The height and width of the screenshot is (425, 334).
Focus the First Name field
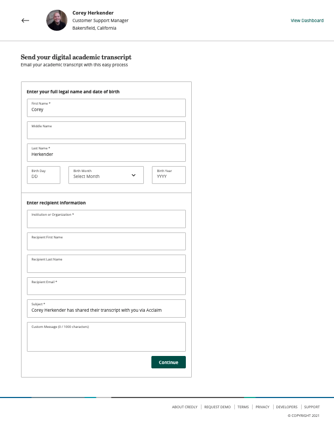(x=106, y=108)
